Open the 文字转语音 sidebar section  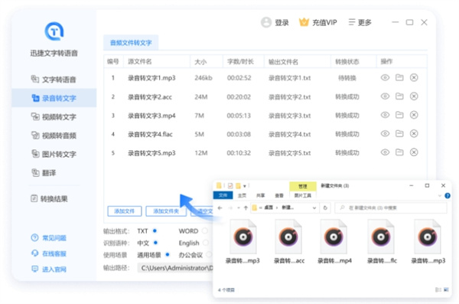point(54,79)
